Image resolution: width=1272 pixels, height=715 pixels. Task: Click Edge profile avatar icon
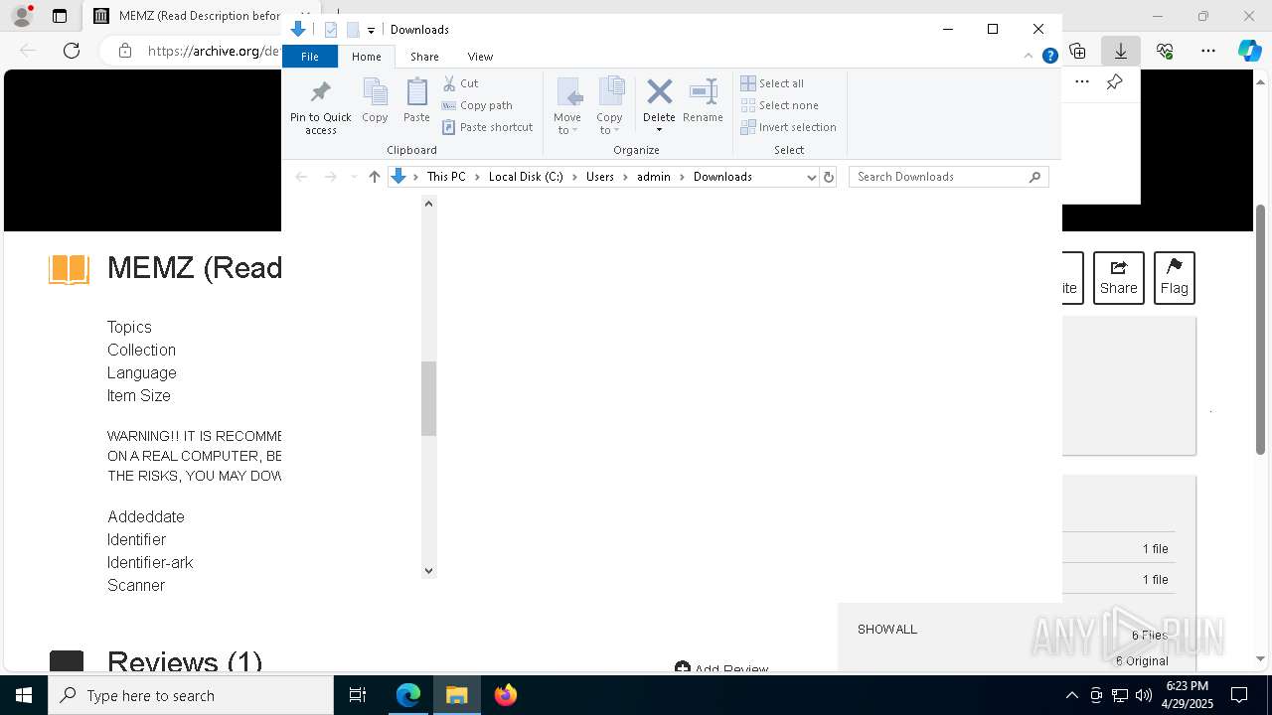[22, 16]
